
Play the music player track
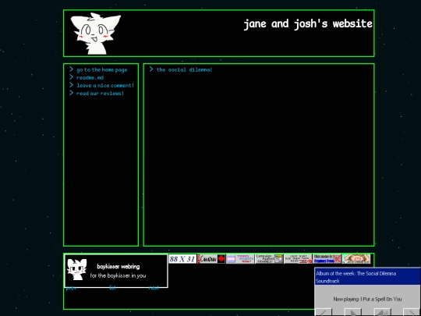click(352, 313)
